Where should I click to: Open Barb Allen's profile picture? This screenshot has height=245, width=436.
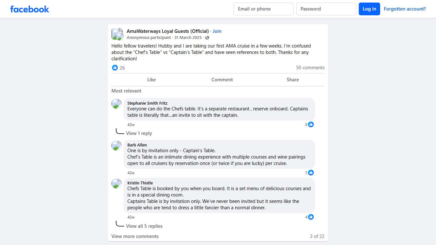click(117, 145)
